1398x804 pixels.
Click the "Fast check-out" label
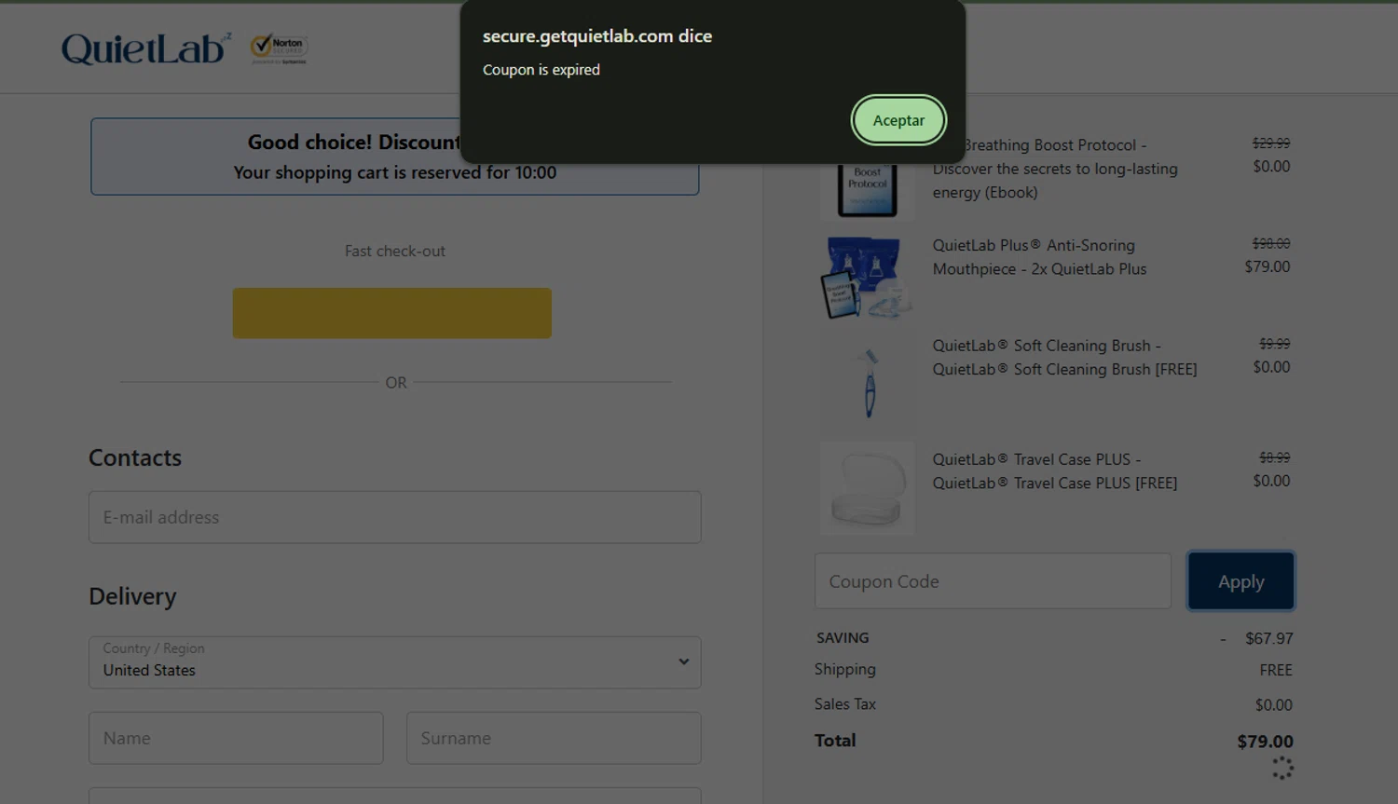tap(395, 251)
